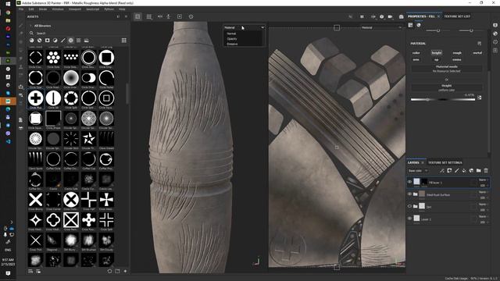Click the pause engine button
The width and height of the screenshot is (500, 281).
point(362,16)
